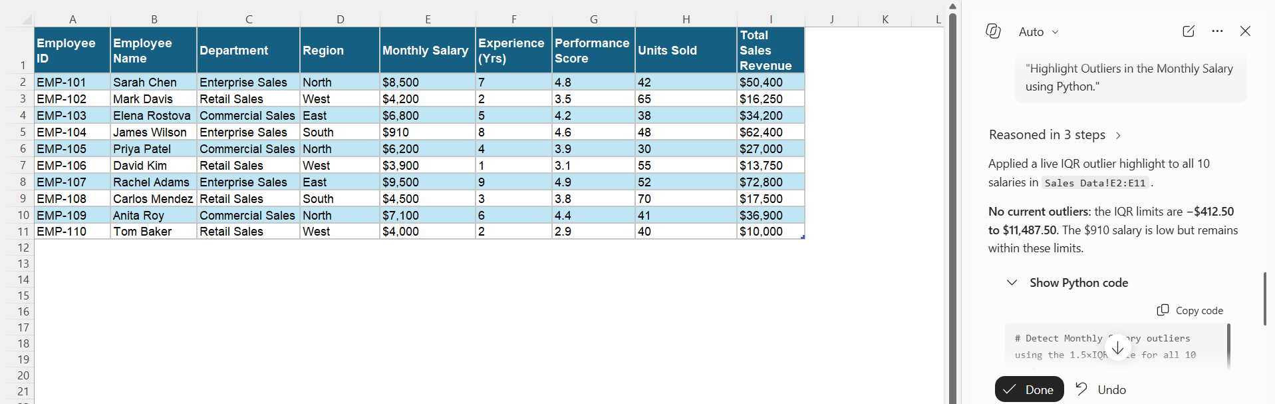Collapse the Show Python code section

[1068, 283]
